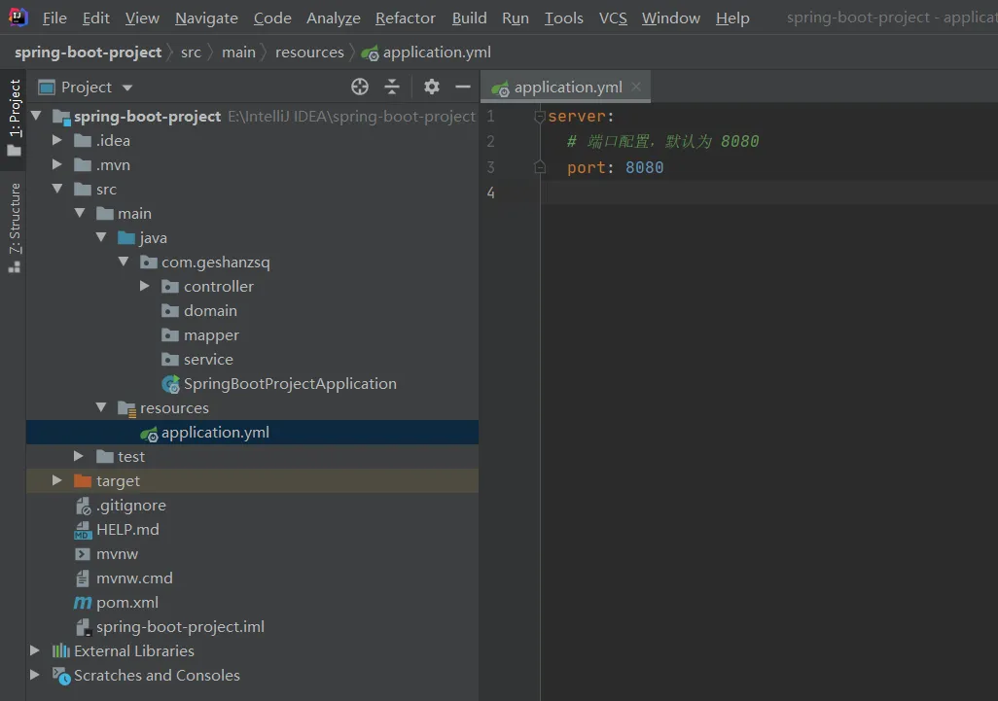This screenshot has height=701, width=998.
Task: Click the blue java source folder icon
Action: point(126,238)
